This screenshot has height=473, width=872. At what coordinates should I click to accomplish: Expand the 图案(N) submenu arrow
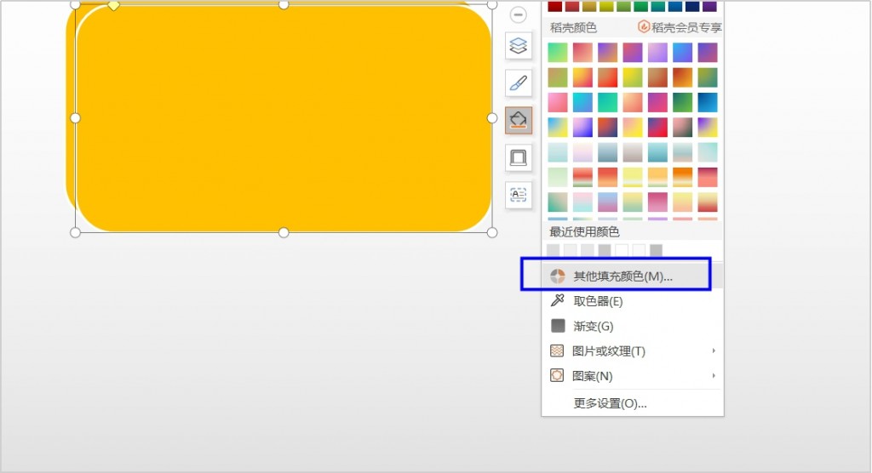point(714,376)
